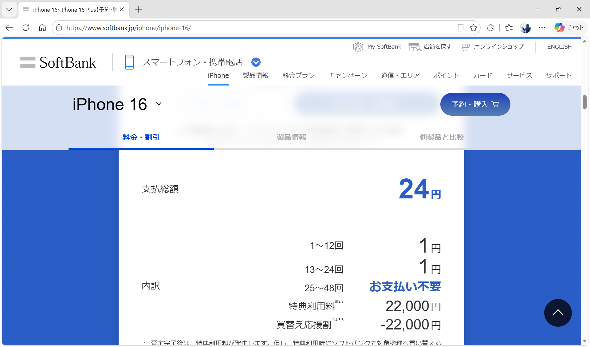Open 料金プラン menu item

298,75
